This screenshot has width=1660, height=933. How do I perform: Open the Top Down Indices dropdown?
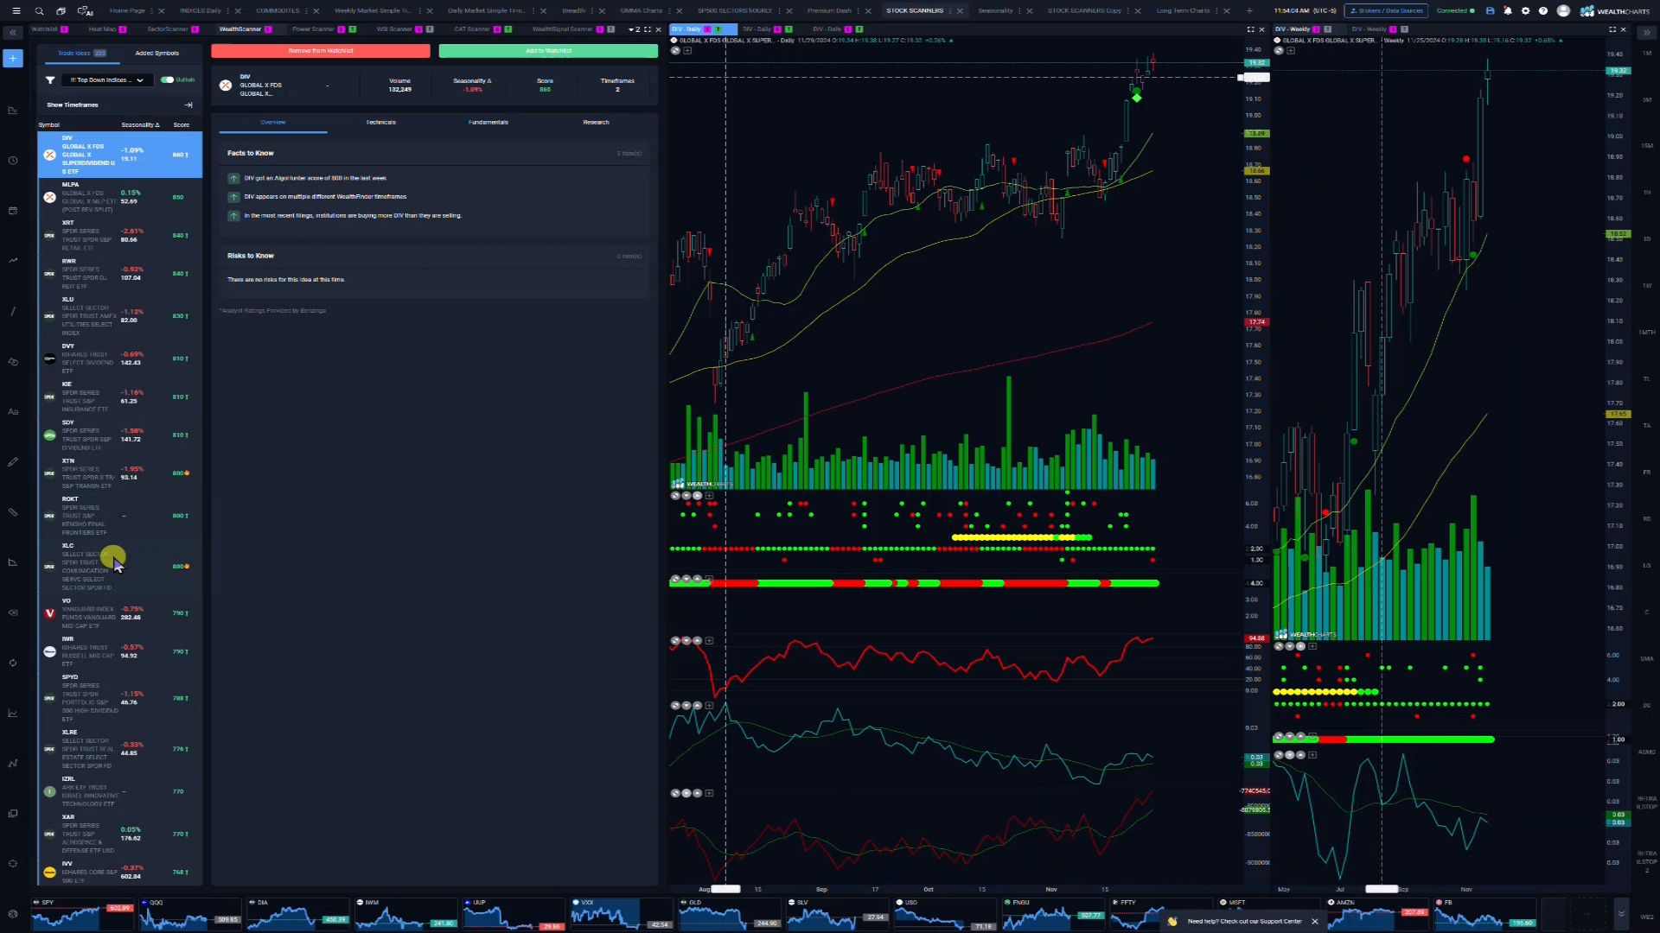coord(107,79)
